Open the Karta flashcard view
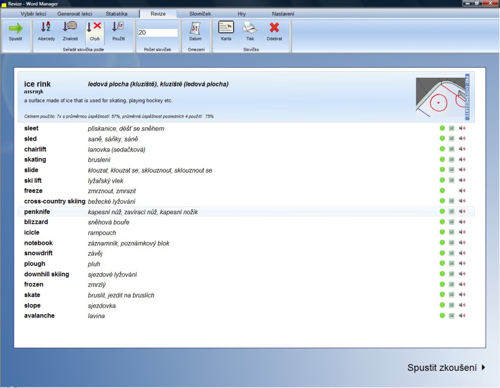This screenshot has height=388, width=500. coord(226,29)
